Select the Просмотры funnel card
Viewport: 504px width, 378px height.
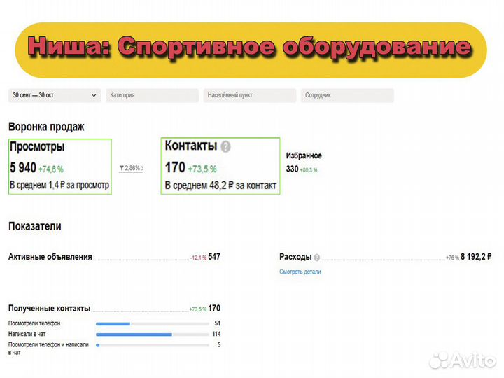click(x=59, y=167)
